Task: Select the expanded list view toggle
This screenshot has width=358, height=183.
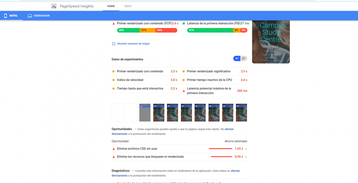Action: 244,59
